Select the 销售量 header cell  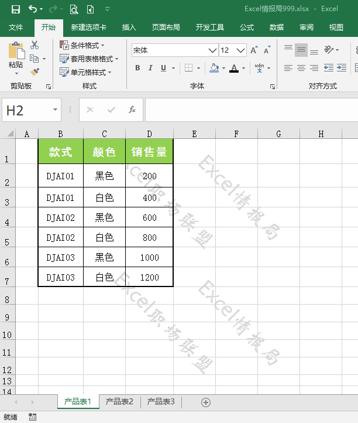point(149,152)
